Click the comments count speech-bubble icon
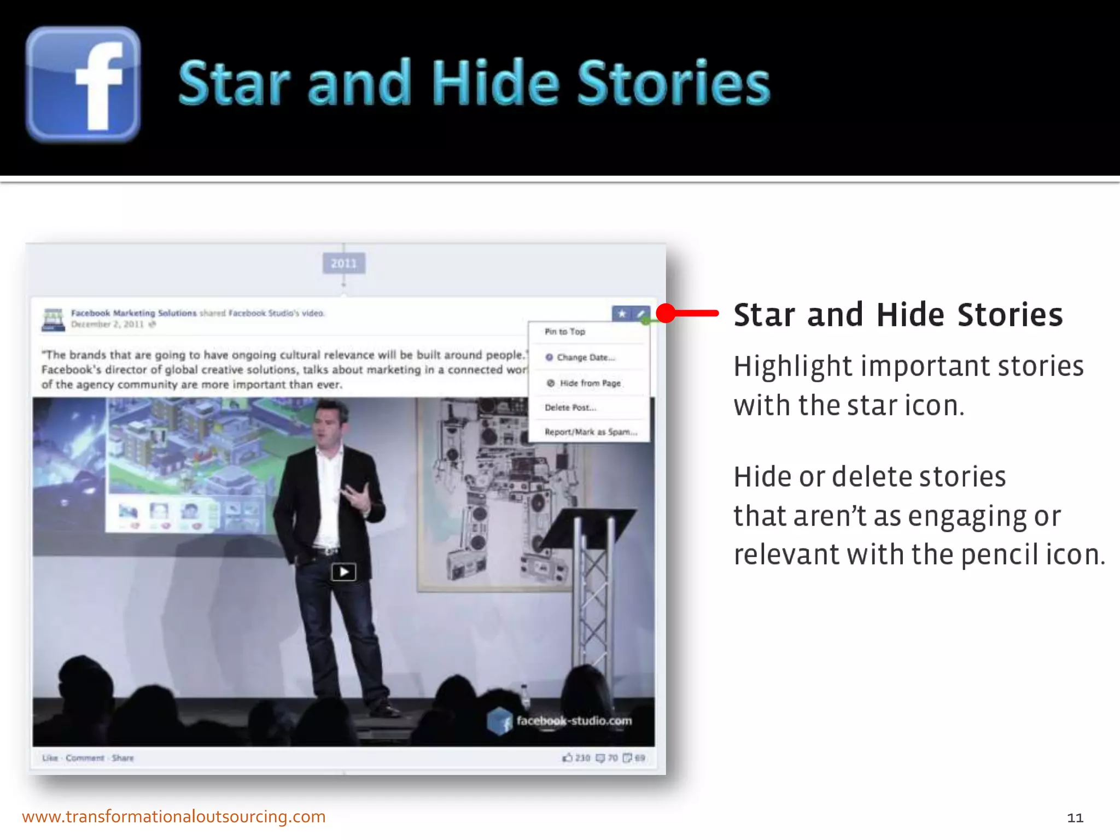 [600, 757]
